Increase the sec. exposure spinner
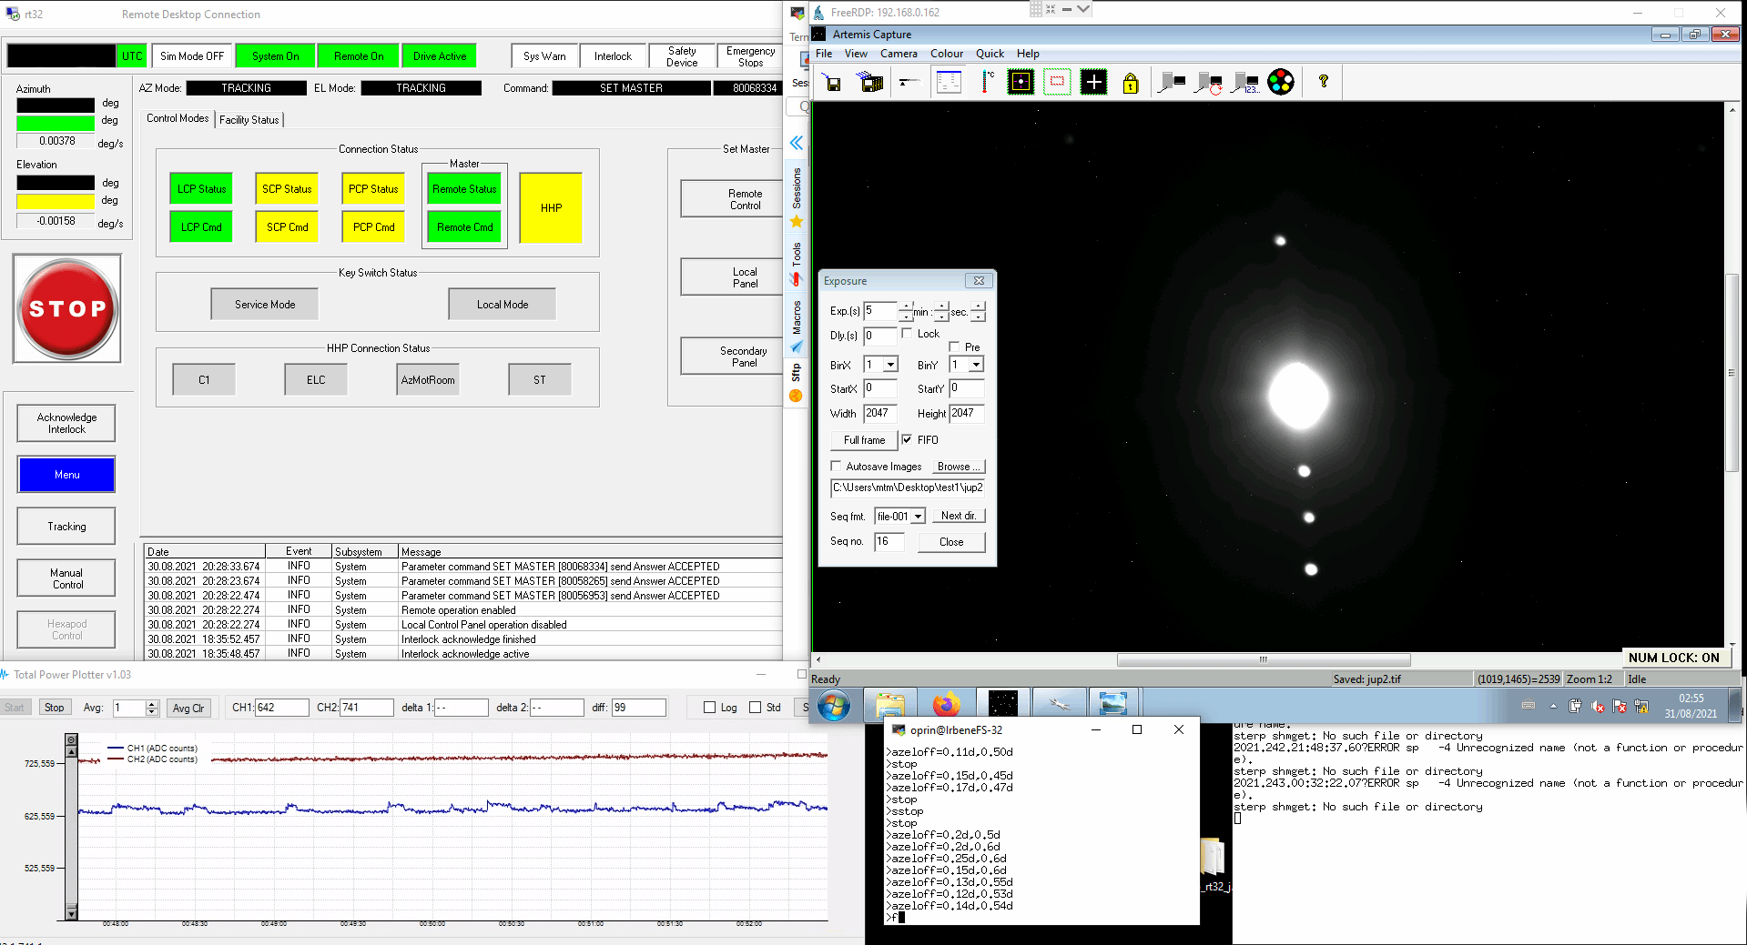The image size is (1747, 945). [978, 307]
